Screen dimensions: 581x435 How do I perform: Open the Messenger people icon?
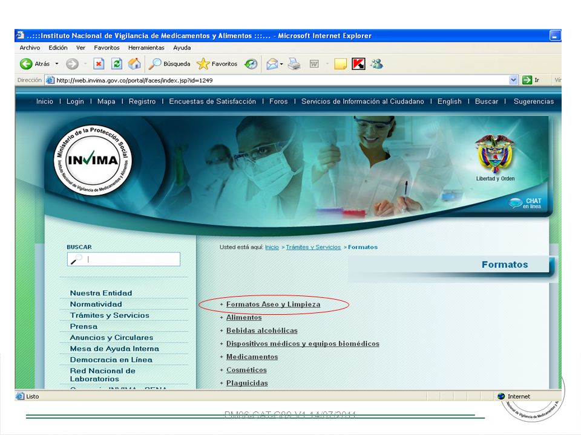click(377, 64)
